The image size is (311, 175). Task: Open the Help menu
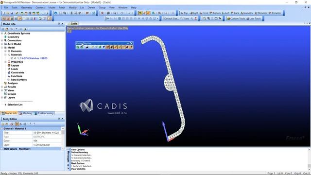point(134,8)
